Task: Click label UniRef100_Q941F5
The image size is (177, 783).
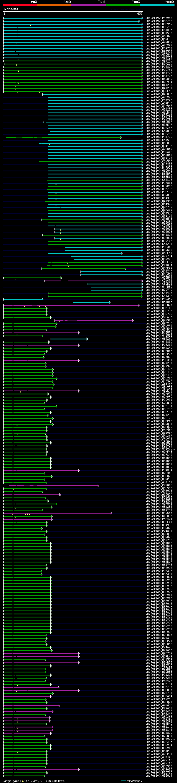Action: coord(159,146)
